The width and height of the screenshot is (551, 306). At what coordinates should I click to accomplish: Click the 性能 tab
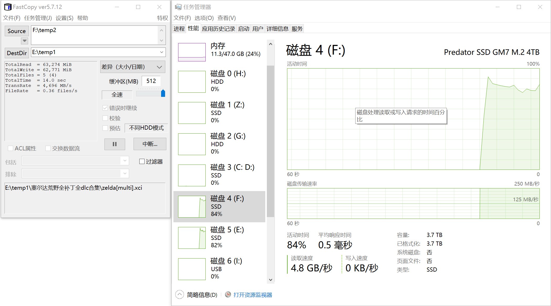pos(193,28)
